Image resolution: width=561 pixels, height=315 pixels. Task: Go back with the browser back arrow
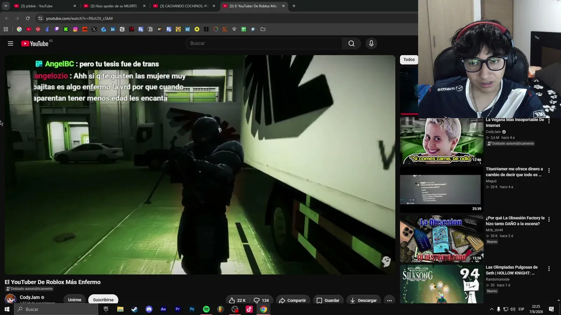pyautogui.click(x=7, y=18)
